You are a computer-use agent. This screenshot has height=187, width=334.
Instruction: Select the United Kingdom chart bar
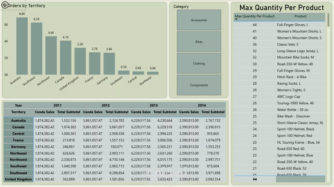80,61
